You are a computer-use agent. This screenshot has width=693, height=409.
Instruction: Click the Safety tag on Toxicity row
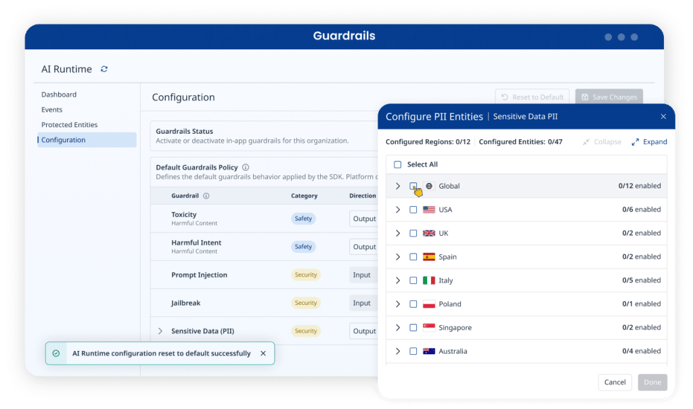(303, 218)
